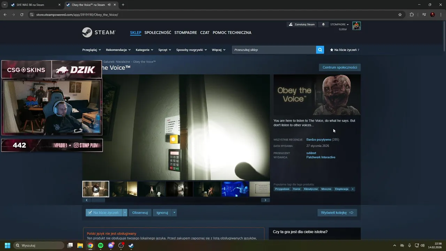Image resolution: width=446 pixels, height=251 pixels.
Task: Click the STOMPADRE profile avatar image
Action: (x=356, y=26)
